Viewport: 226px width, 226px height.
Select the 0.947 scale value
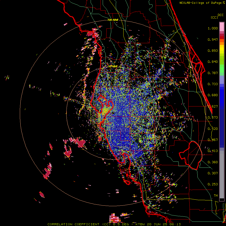(213, 39)
